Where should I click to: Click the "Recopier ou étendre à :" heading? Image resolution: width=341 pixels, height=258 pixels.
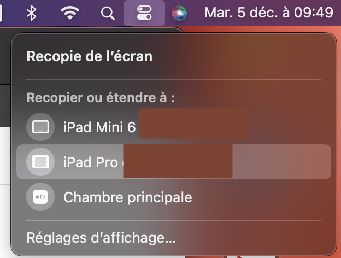(100, 98)
